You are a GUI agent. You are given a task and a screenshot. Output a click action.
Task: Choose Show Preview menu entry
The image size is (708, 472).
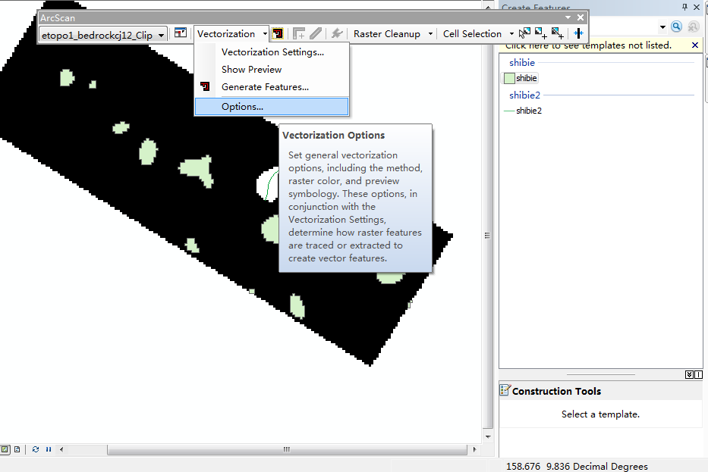(272, 70)
